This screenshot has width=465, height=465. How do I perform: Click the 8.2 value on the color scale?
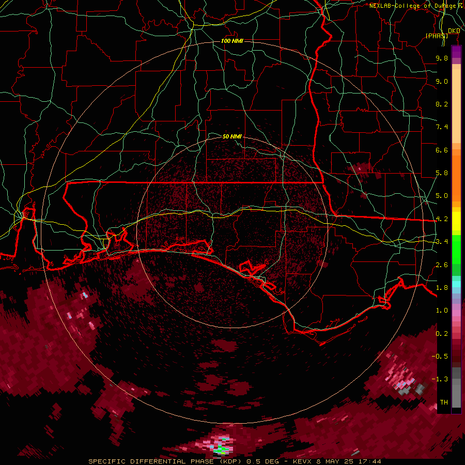click(442, 104)
